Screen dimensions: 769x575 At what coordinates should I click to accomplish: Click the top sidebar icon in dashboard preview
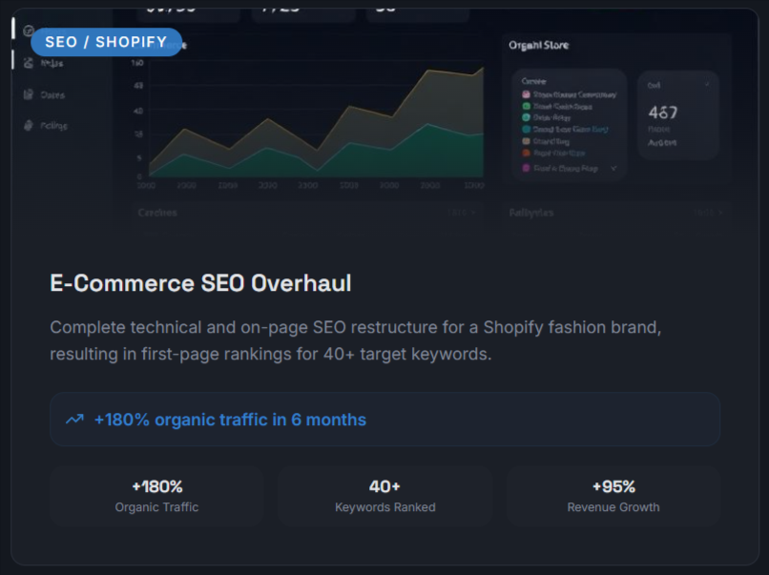(x=29, y=31)
